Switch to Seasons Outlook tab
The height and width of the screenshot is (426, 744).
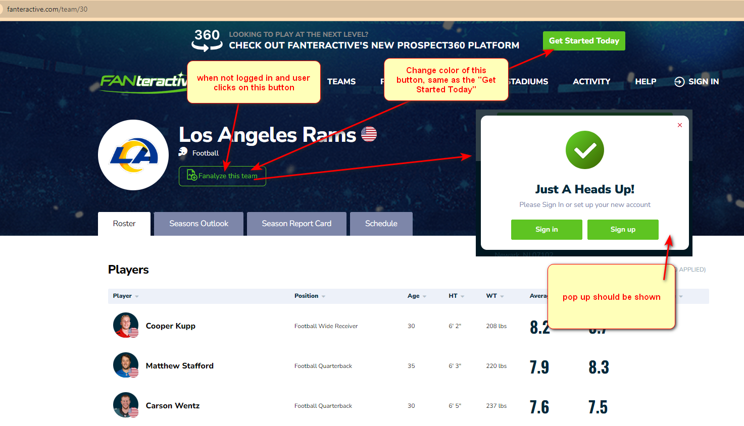point(199,224)
